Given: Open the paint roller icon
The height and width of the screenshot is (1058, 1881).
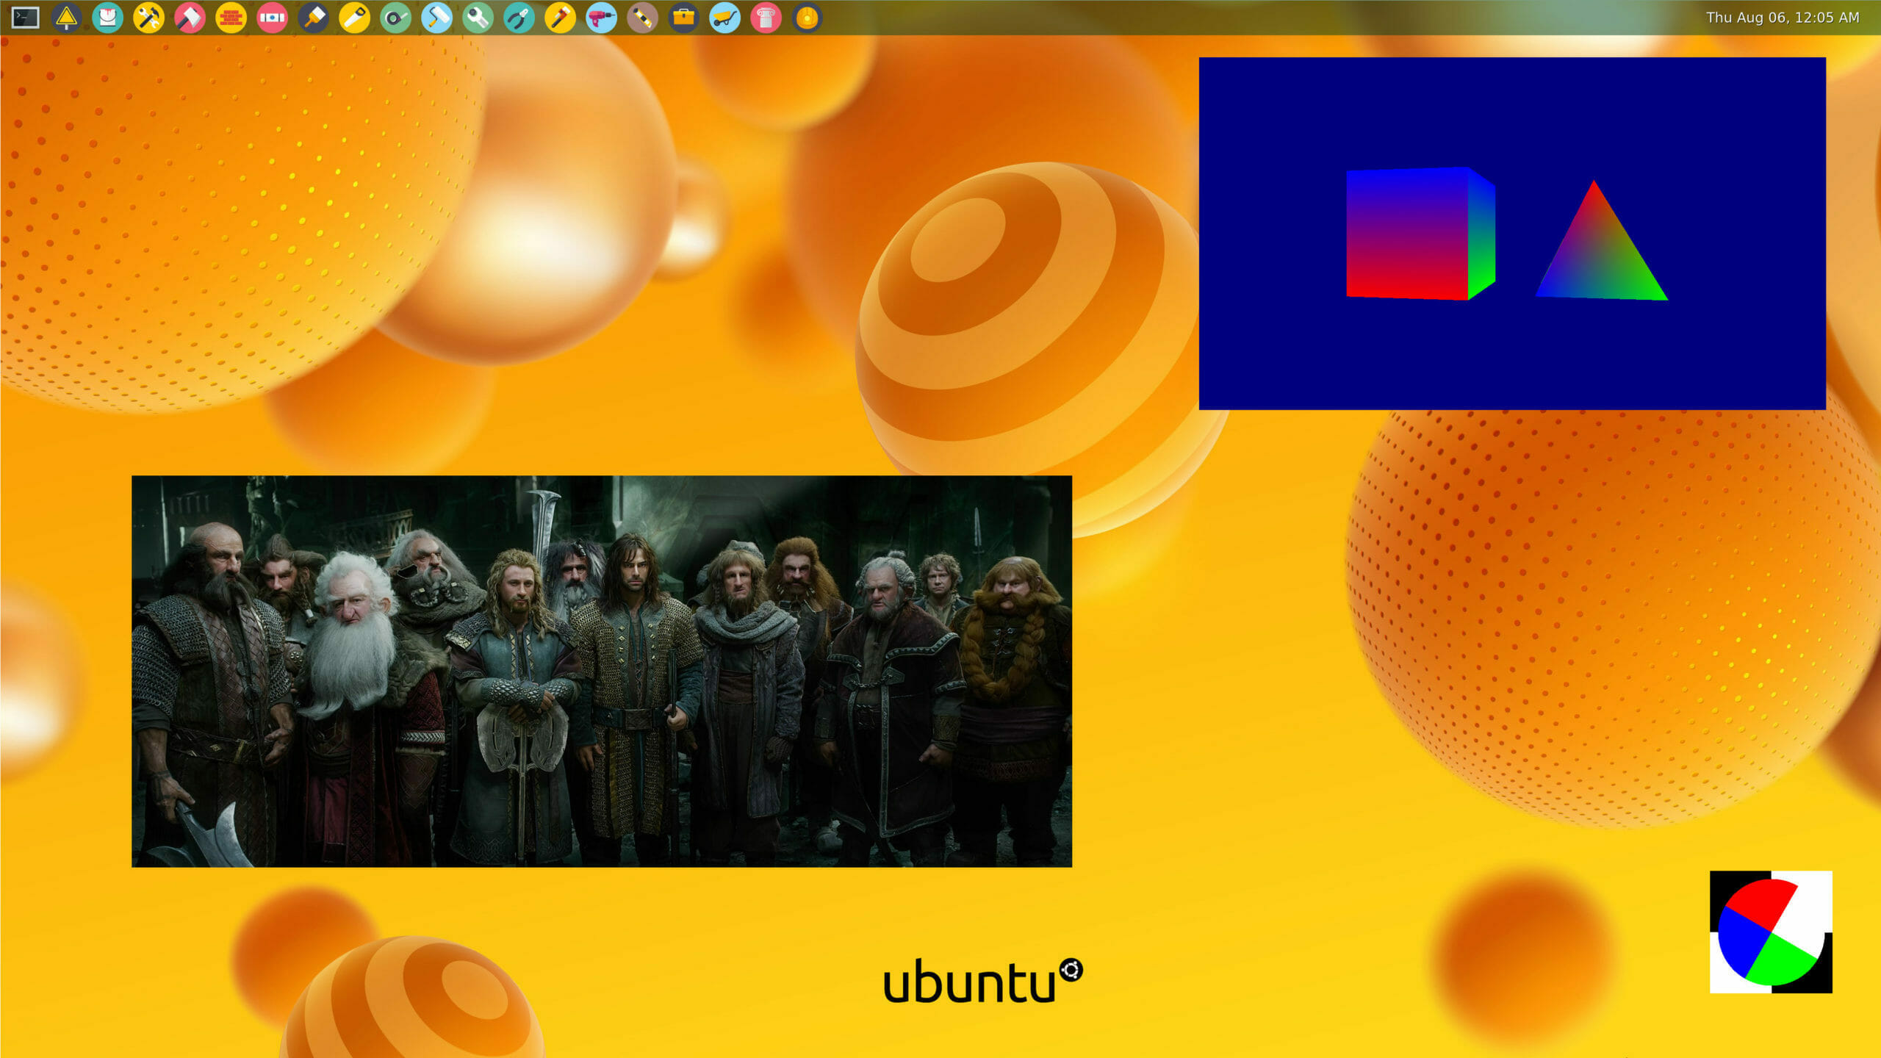Looking at the screenshot, I should [436, 18].
